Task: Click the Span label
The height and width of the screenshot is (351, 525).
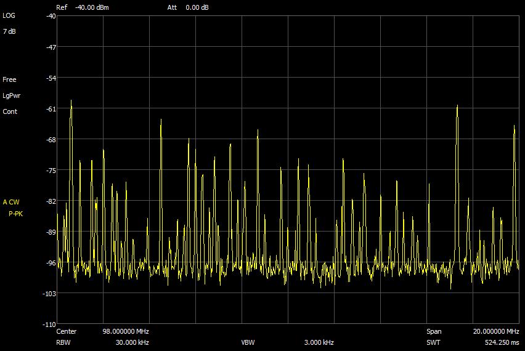Action: (434, 331)
